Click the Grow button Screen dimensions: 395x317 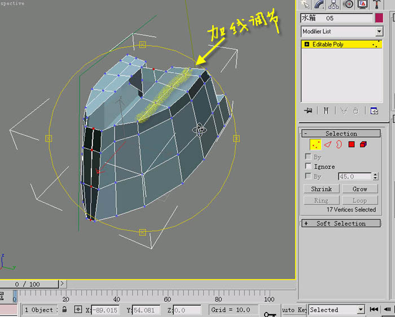pyautogui.click(x=360, y=189)
